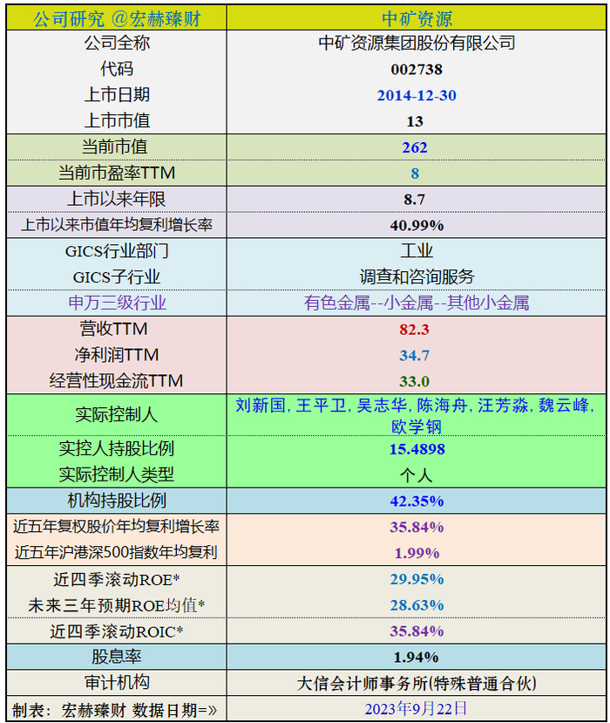This screenshot has height=723, width=610.
Task: Click the '股息率' label
Action: click(117, 657)
